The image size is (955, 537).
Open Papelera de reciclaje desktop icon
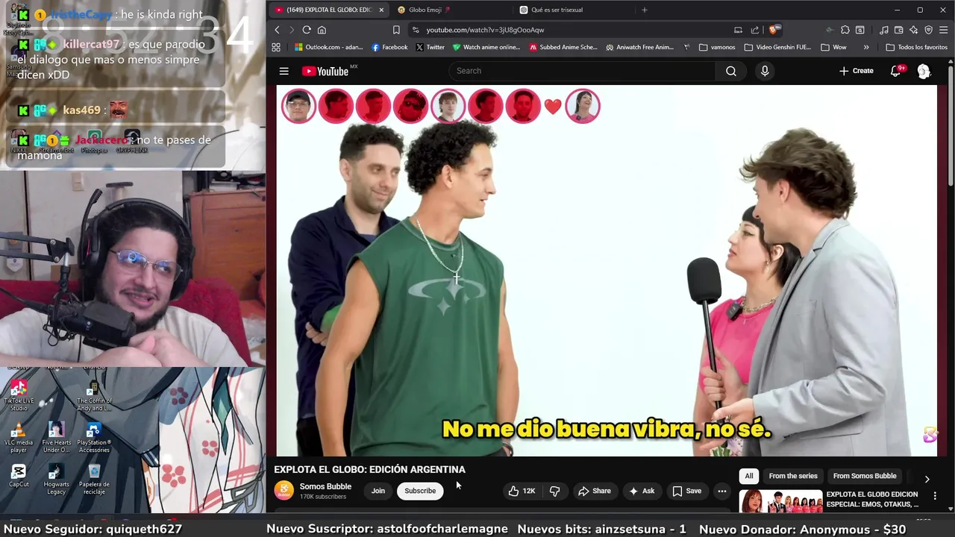click(94, 480)
